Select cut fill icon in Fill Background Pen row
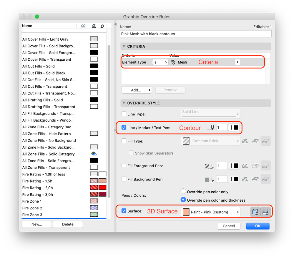The width and height of the screenshot is (294, 257). (x=265, y=180)
